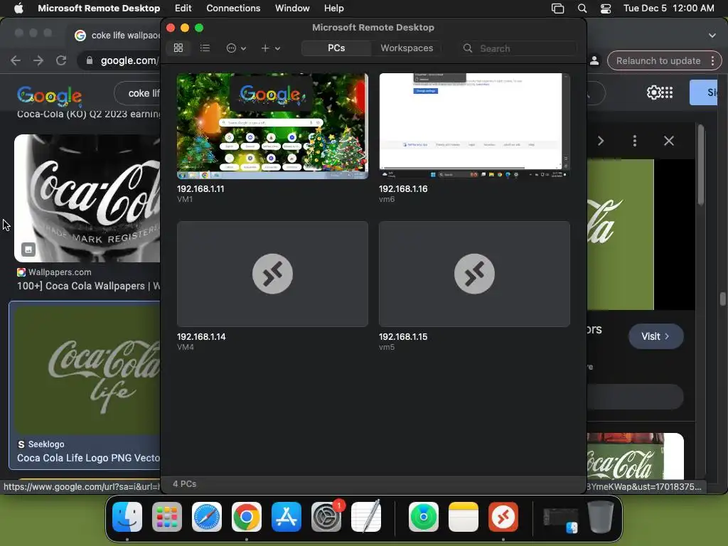Open Microsoft Remote Desktop from the Dock
This screenshot has height=546, width=728.
tap(503, 517)
